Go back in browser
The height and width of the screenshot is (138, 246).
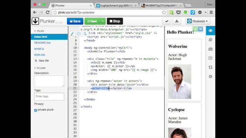coord(35,12)
